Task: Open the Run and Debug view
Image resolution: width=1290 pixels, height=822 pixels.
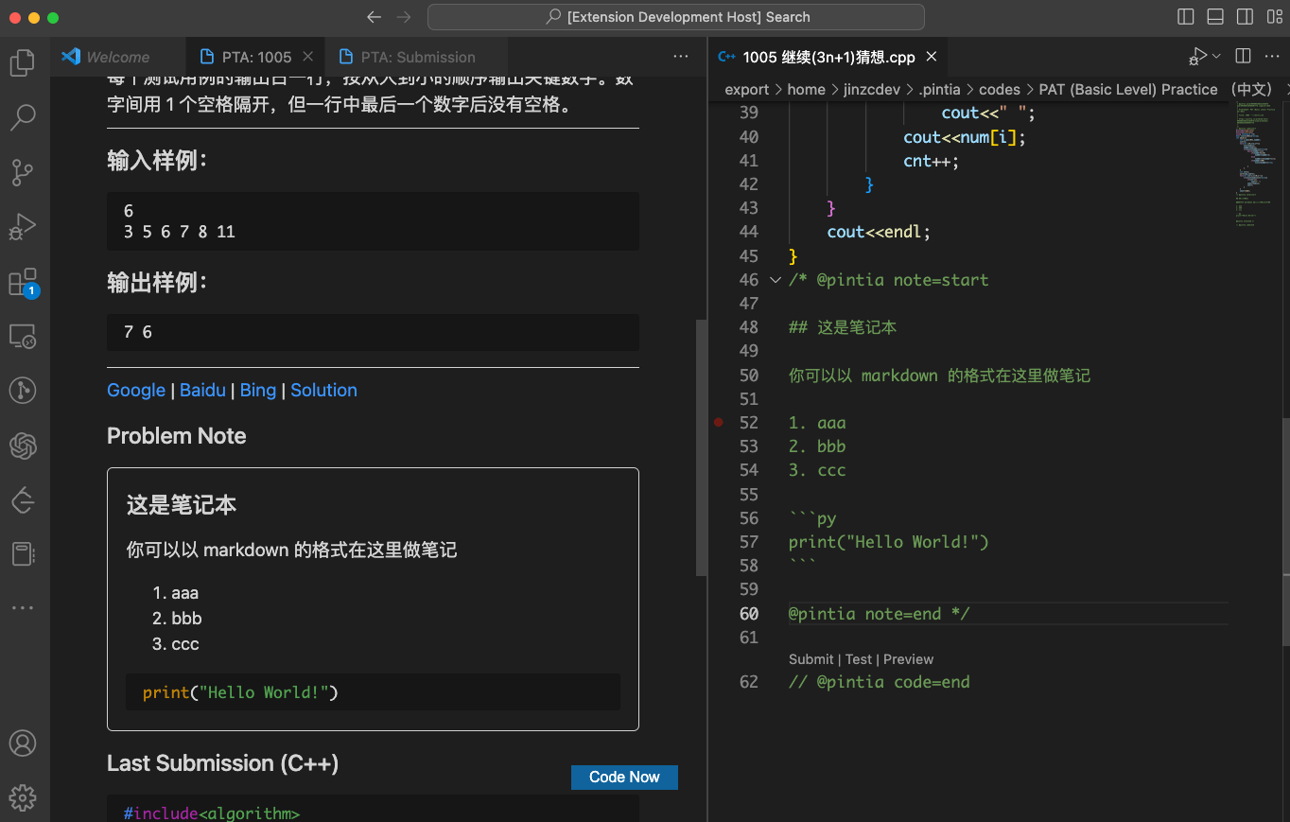Action: coord(23,227)
